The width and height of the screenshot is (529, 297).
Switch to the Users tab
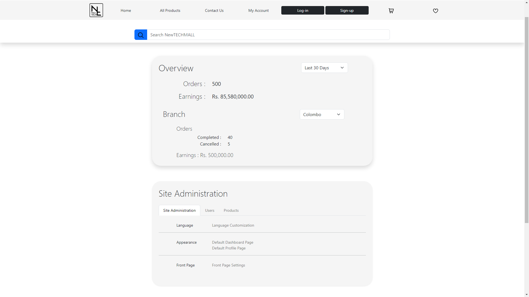tap(209, 210)
